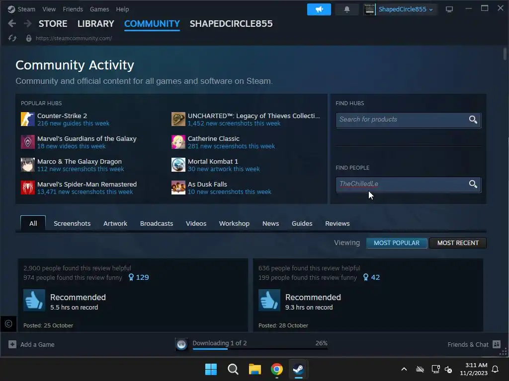Open the SHAPEDCIRCLE855 profile tab
The image size is (509, 381).
231,24
